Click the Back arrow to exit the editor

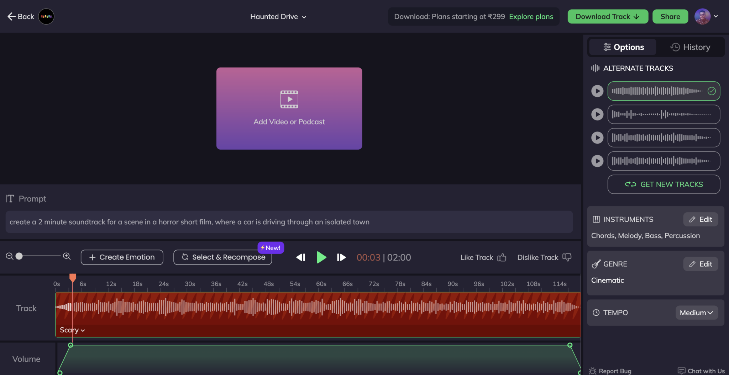[11, 16]
